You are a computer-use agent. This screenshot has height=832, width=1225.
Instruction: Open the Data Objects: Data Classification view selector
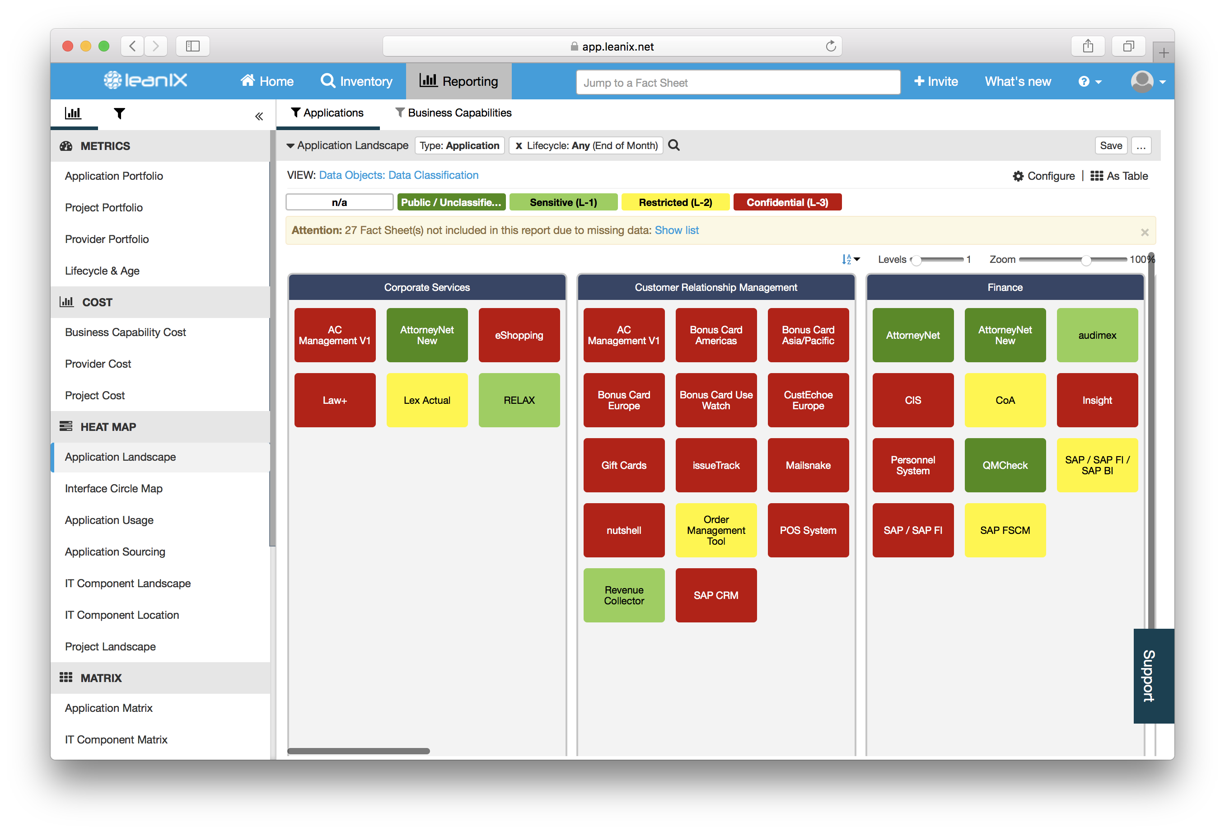coord(398,175)
